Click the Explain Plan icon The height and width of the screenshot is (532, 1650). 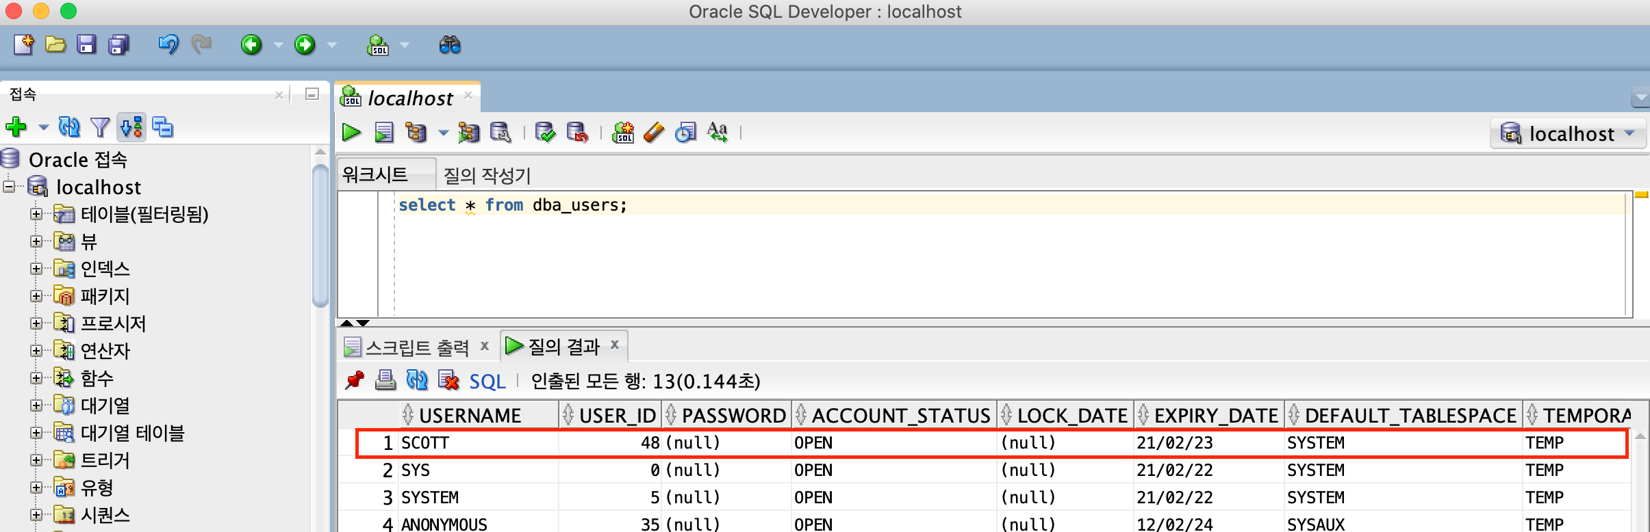tap(416, 132)
